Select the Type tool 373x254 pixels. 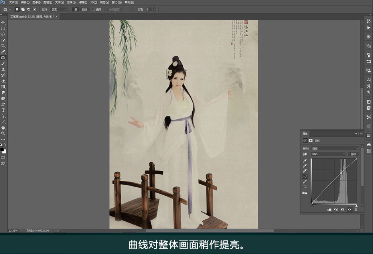(3, 110)
